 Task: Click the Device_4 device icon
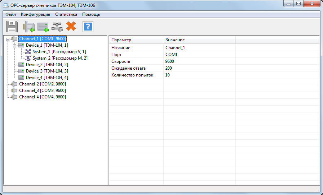pyautogui.click(x=21, y=78)
